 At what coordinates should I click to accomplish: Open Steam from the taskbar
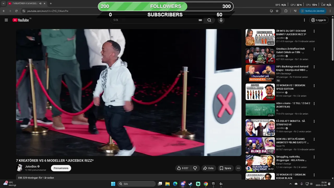190,184
